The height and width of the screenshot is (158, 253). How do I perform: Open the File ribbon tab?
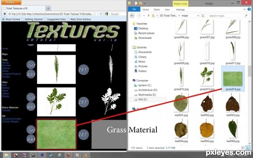pos(134,9)
